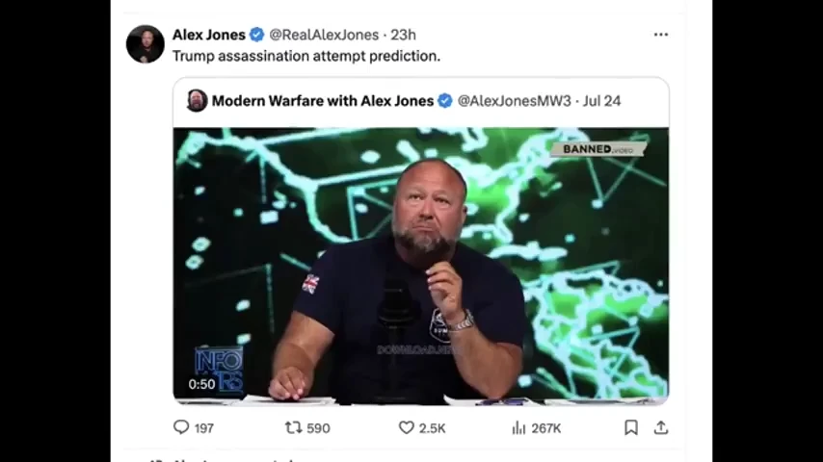823x462 pixels.
Task: Open the main poster's round profile avatar
Action: (x=146, y=44)
